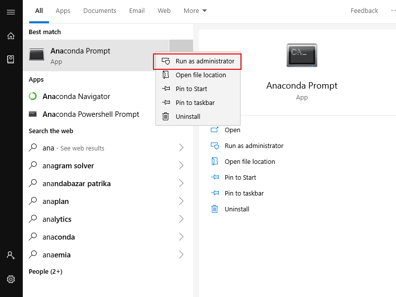This screenshot has height=297, width=396.
Task: Click the large Anaconda Prompt preview icon
Action: [302, 55]
